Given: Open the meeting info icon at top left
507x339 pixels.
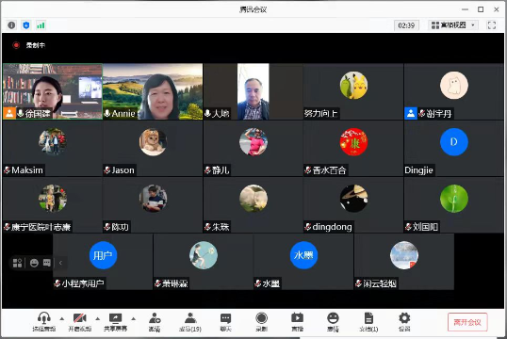Looking at the screenshot, I should click(x=11, y=25).
